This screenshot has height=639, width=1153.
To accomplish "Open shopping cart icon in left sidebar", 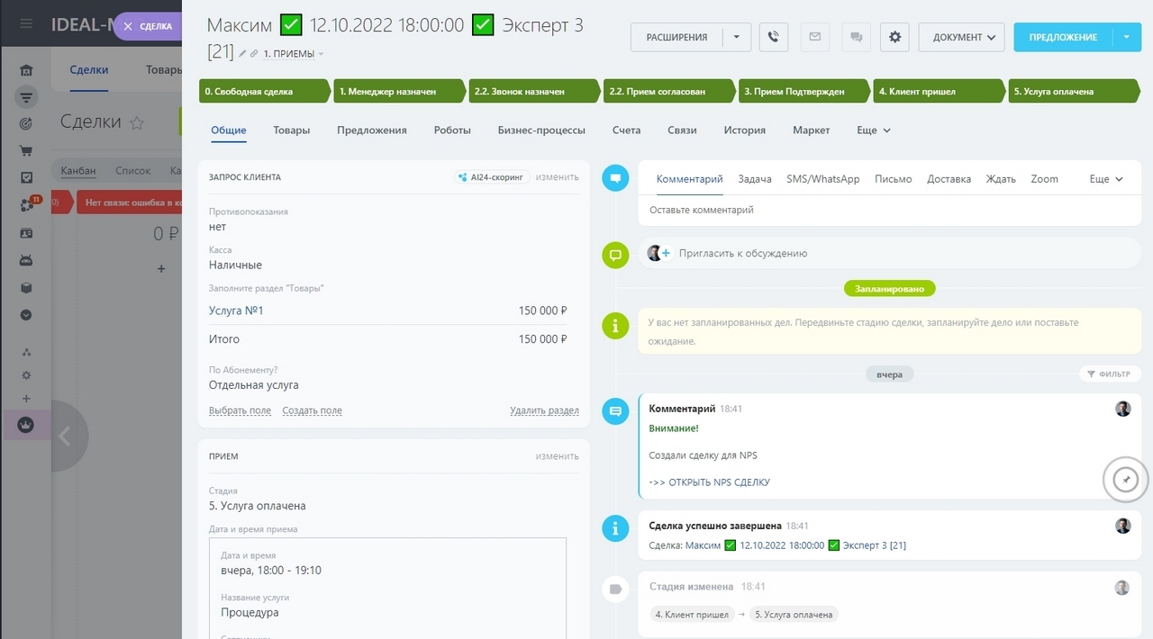I will (x=26, y=150).
